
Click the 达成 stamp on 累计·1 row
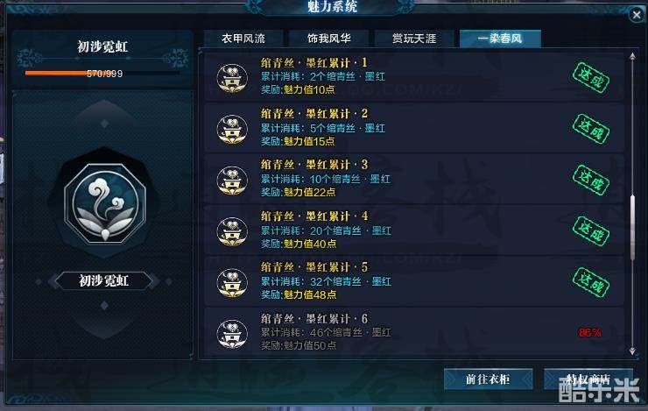coord(591,77)
